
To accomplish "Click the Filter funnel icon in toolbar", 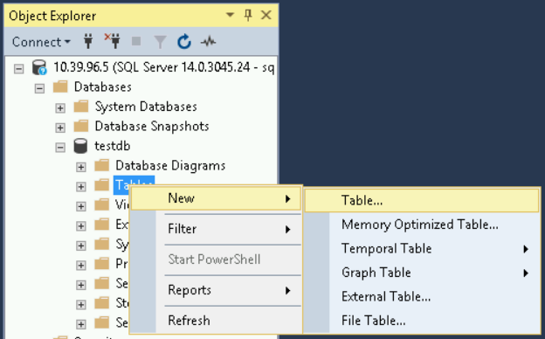I will (160, 42).
